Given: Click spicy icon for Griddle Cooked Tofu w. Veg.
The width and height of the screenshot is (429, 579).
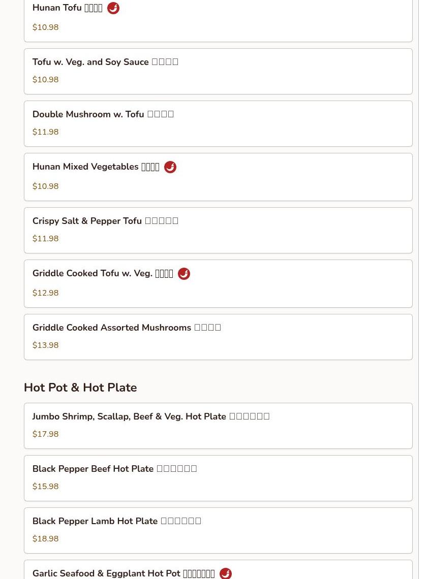Looking at the screenshot, I should coord(184,274).
